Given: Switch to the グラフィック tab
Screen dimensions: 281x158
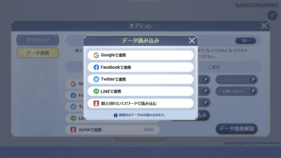Looking at the screenshot, I should pyautogui.click(x=38, y=40).
